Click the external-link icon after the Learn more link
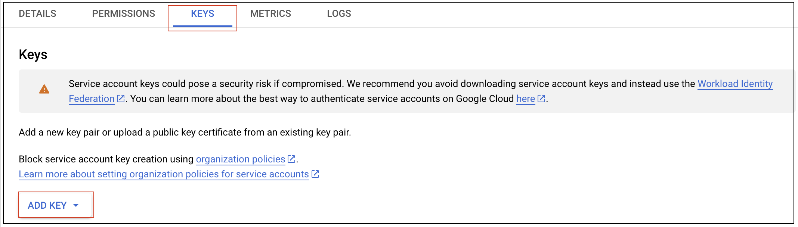Image resolution: width=798 pixels, height=227 pixels. coord(315,174)
